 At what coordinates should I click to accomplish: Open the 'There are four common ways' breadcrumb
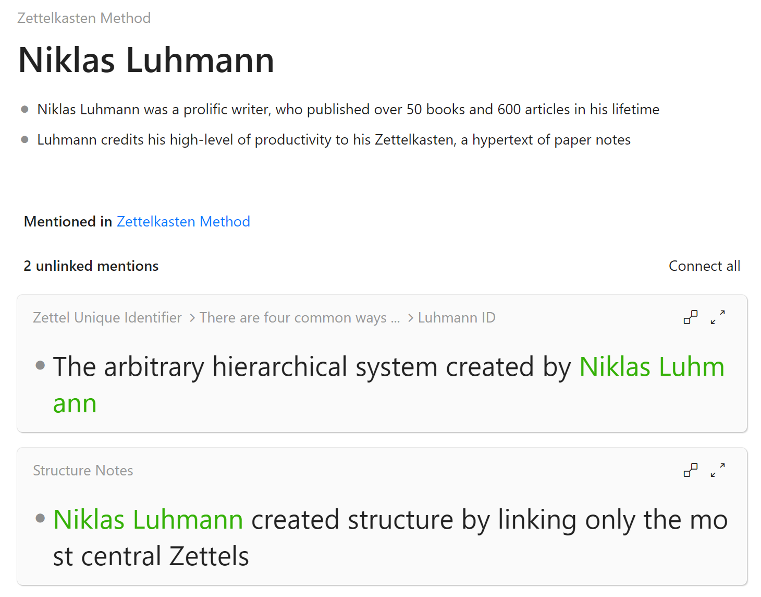[x=300, y=318]
